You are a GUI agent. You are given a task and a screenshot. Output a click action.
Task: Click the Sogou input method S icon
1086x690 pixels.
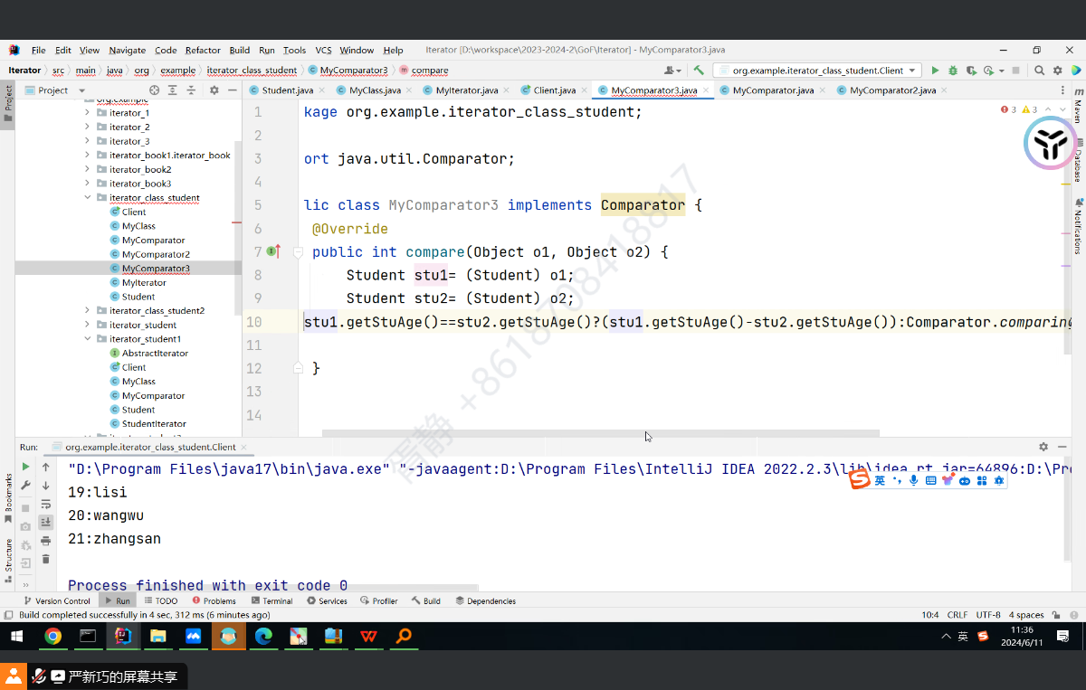pyautogui.click(x=860, y=480)
